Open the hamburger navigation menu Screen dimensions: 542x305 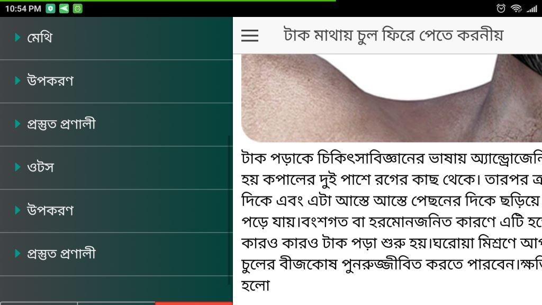click(x=250, y=35)
